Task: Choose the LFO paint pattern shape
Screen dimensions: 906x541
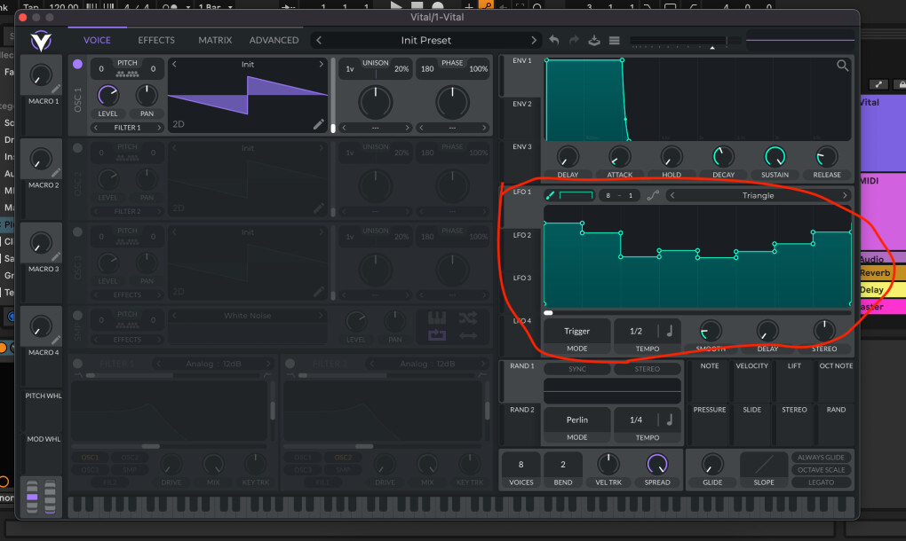Action: (x=576, y=195)
